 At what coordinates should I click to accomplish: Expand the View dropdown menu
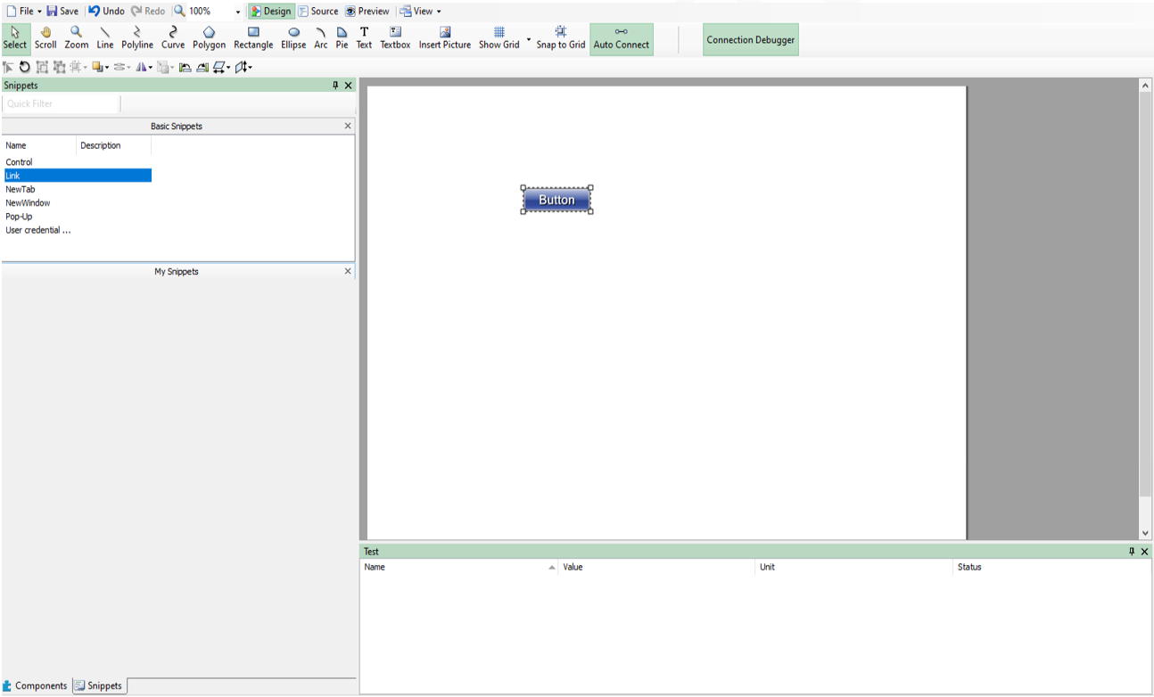point(420,12)
